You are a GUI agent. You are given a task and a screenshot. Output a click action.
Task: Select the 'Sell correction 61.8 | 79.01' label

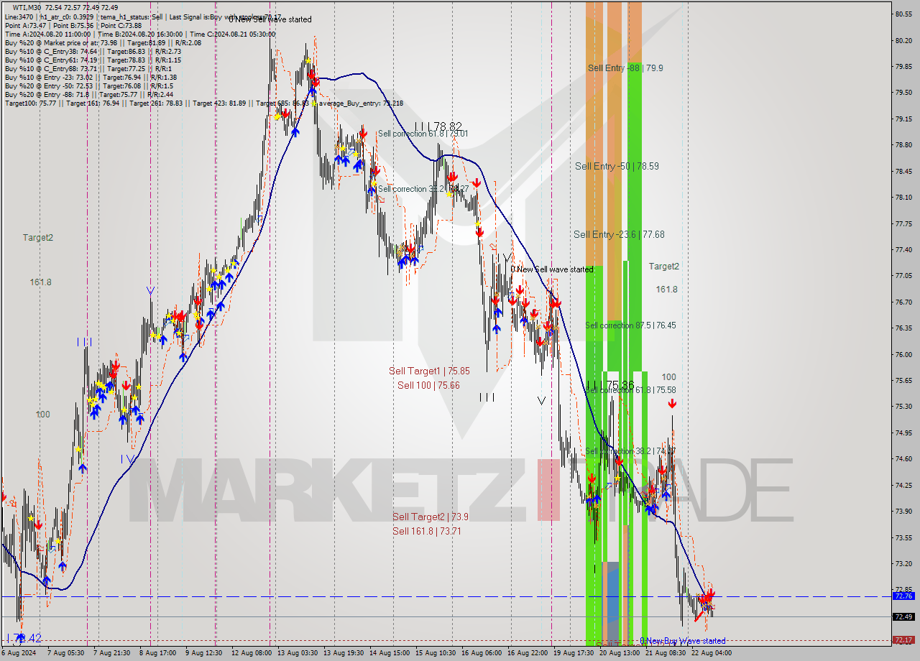tap(423, 133)
